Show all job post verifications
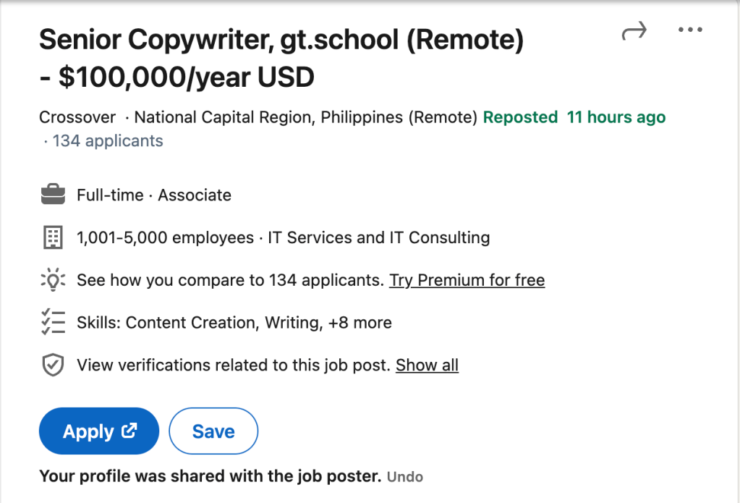Image resolution: width=740 pixels, height=503 pixels. 427,365
